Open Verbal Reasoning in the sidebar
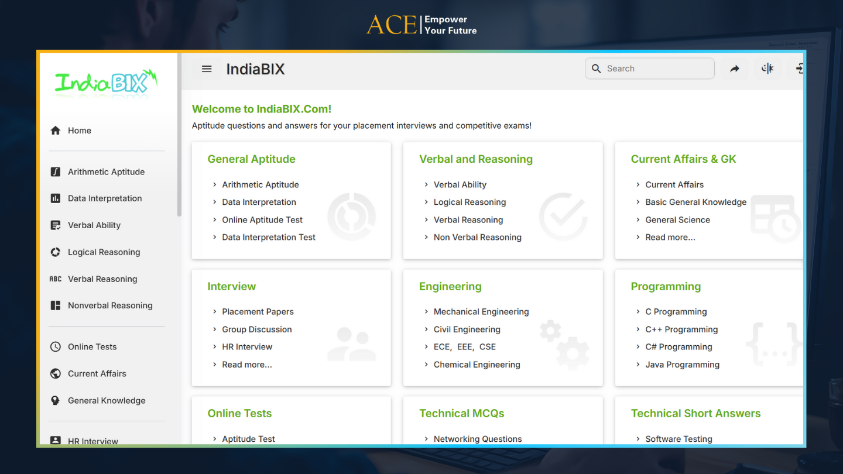Screen dimensions: 843x474 [x=102, y=279]
